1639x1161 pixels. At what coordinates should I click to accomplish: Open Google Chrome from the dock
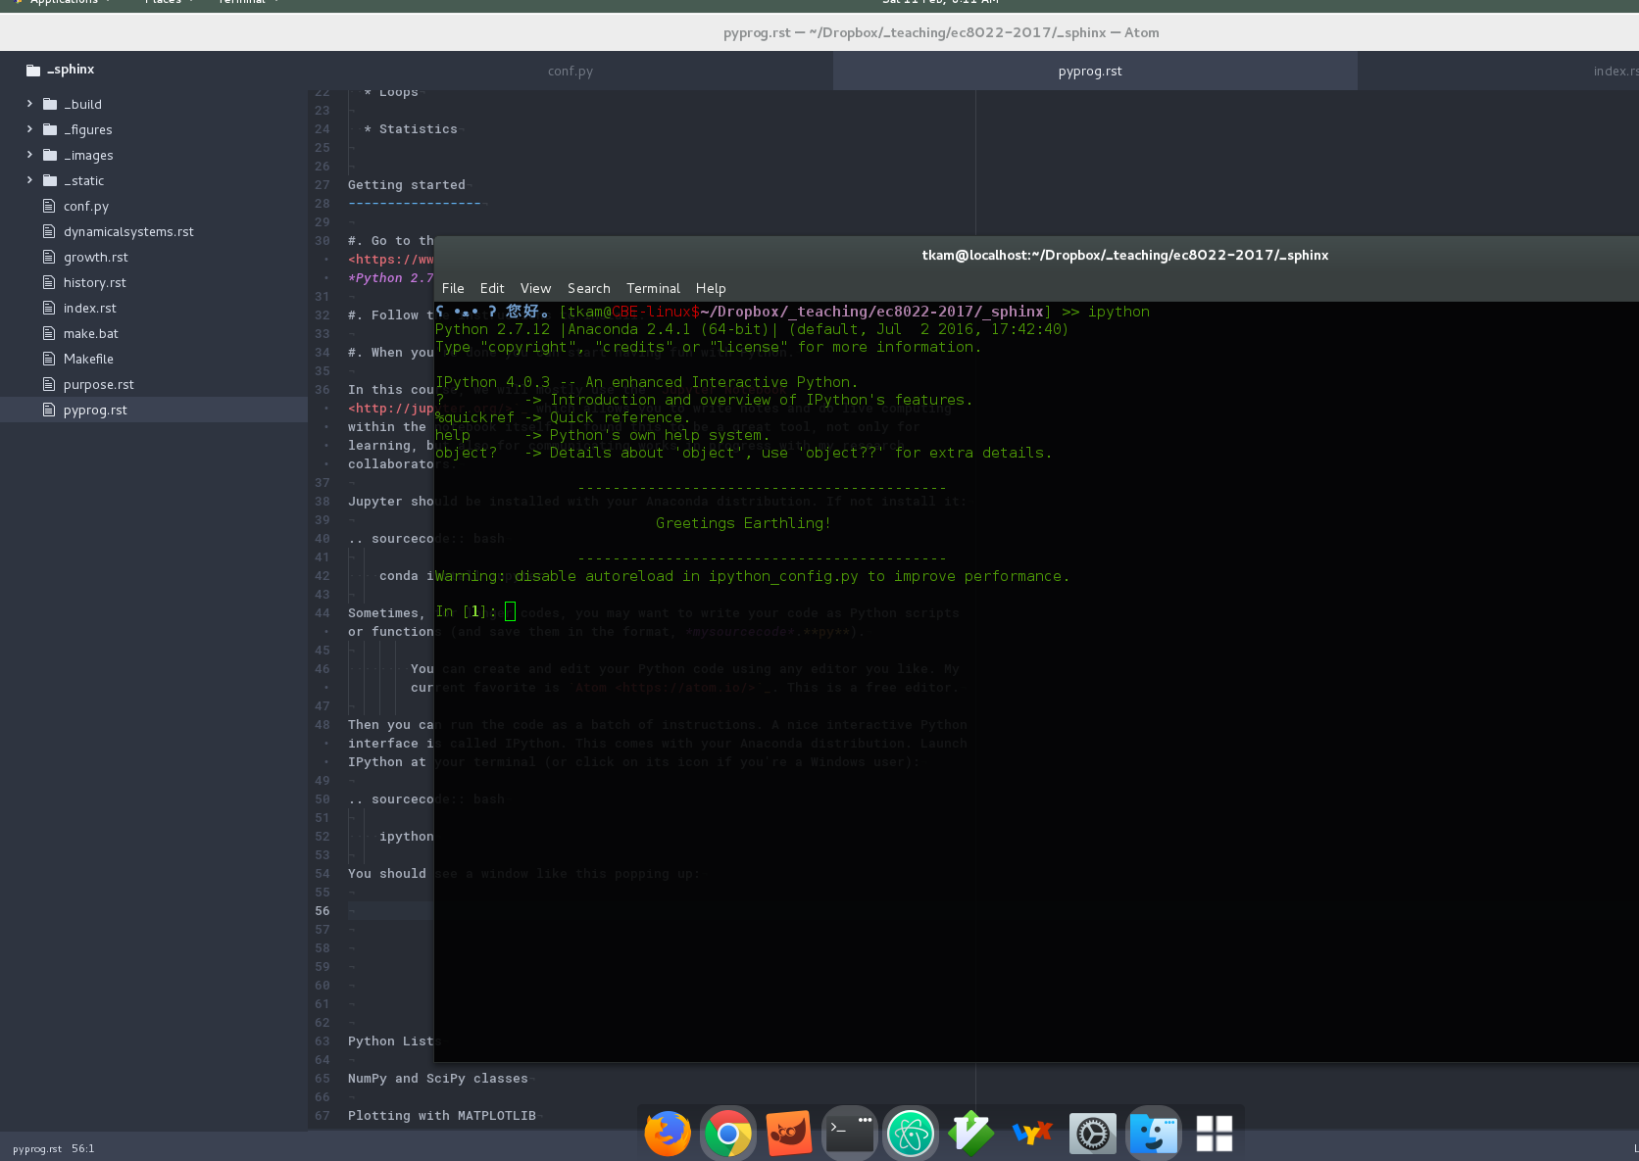(x=727, y=1134)
